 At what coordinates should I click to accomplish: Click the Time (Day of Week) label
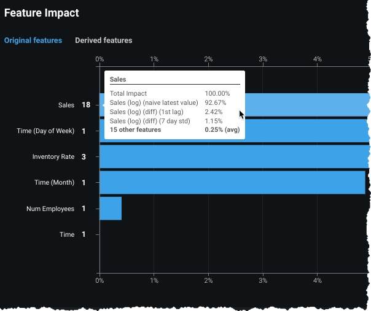click(x=45, y=131)
